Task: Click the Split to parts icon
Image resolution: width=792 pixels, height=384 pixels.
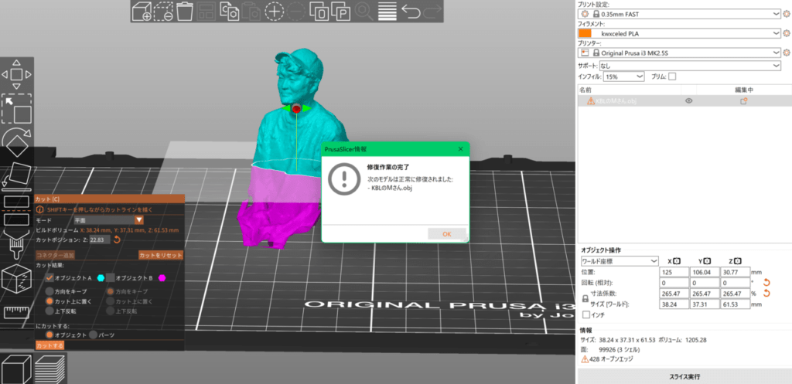Action: [341, 11]
